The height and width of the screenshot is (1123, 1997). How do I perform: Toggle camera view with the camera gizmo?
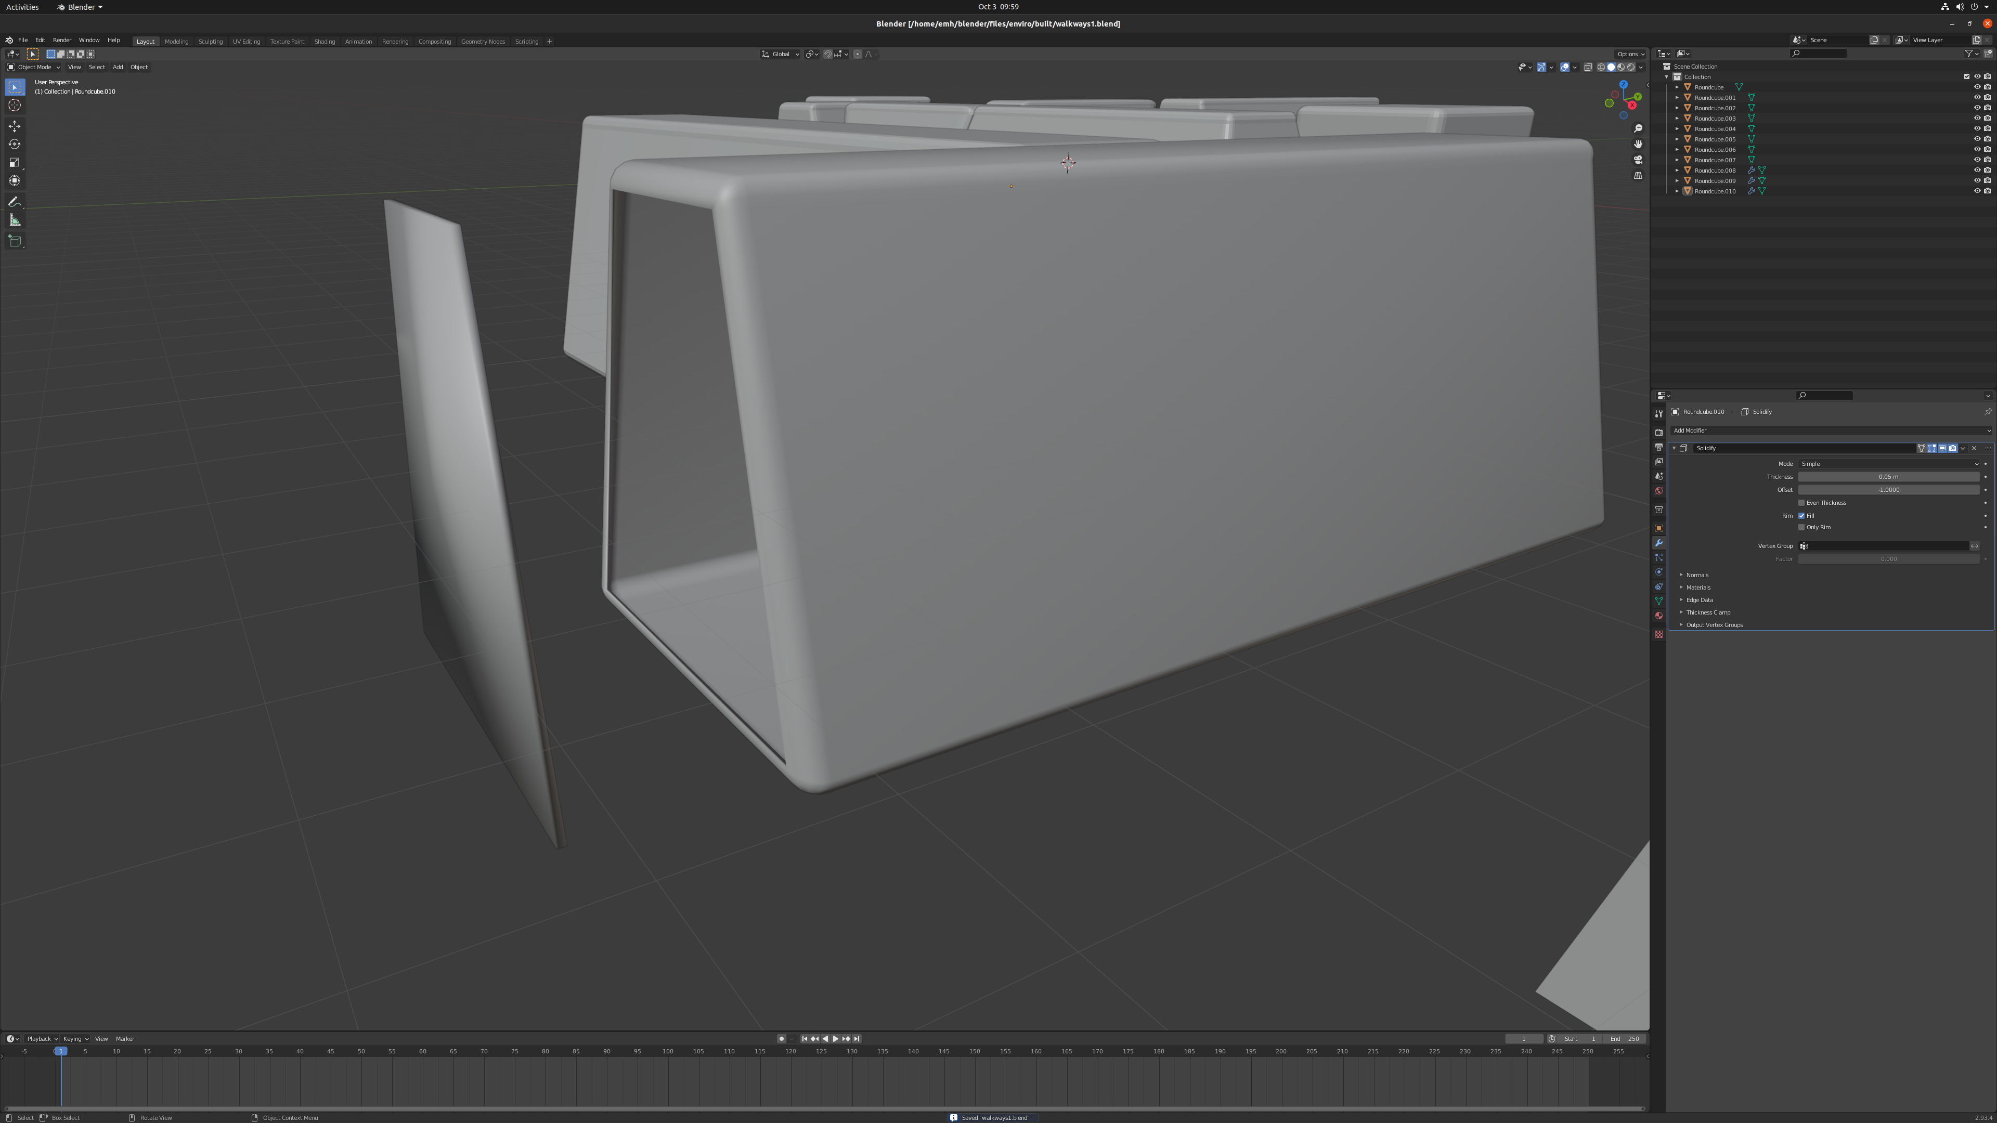click(1638, 160)
